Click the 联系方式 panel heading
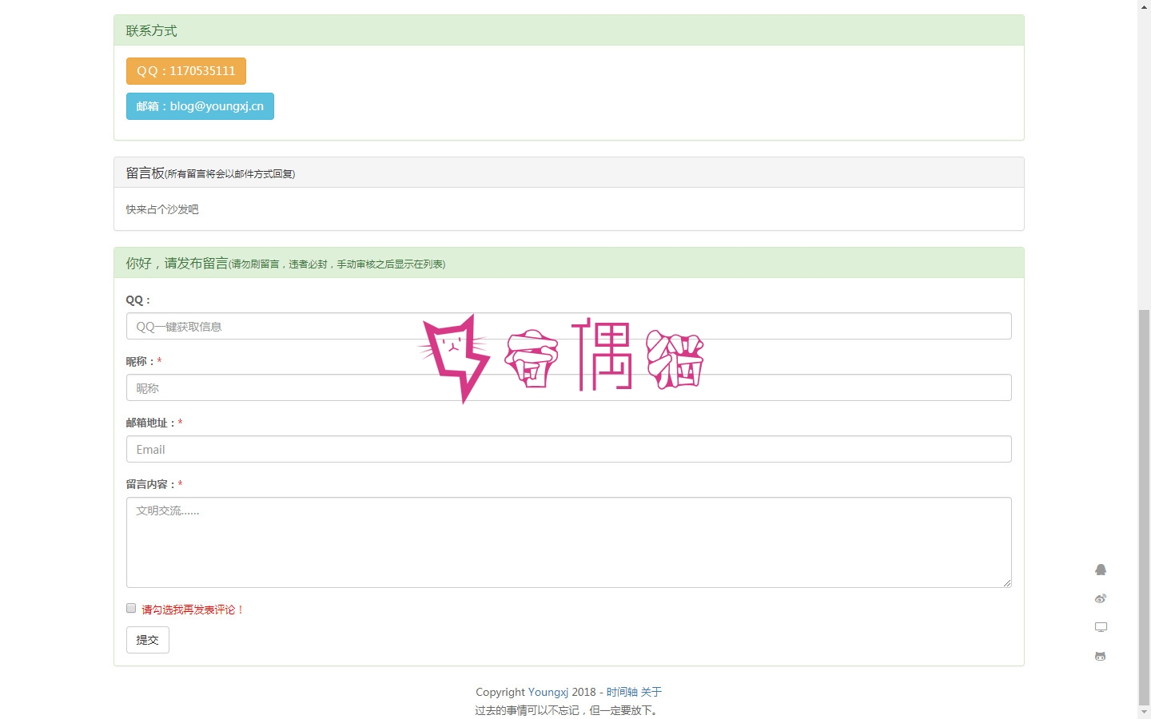The width and height of the screenshot is (1151, 719). [x=569, y=30]
